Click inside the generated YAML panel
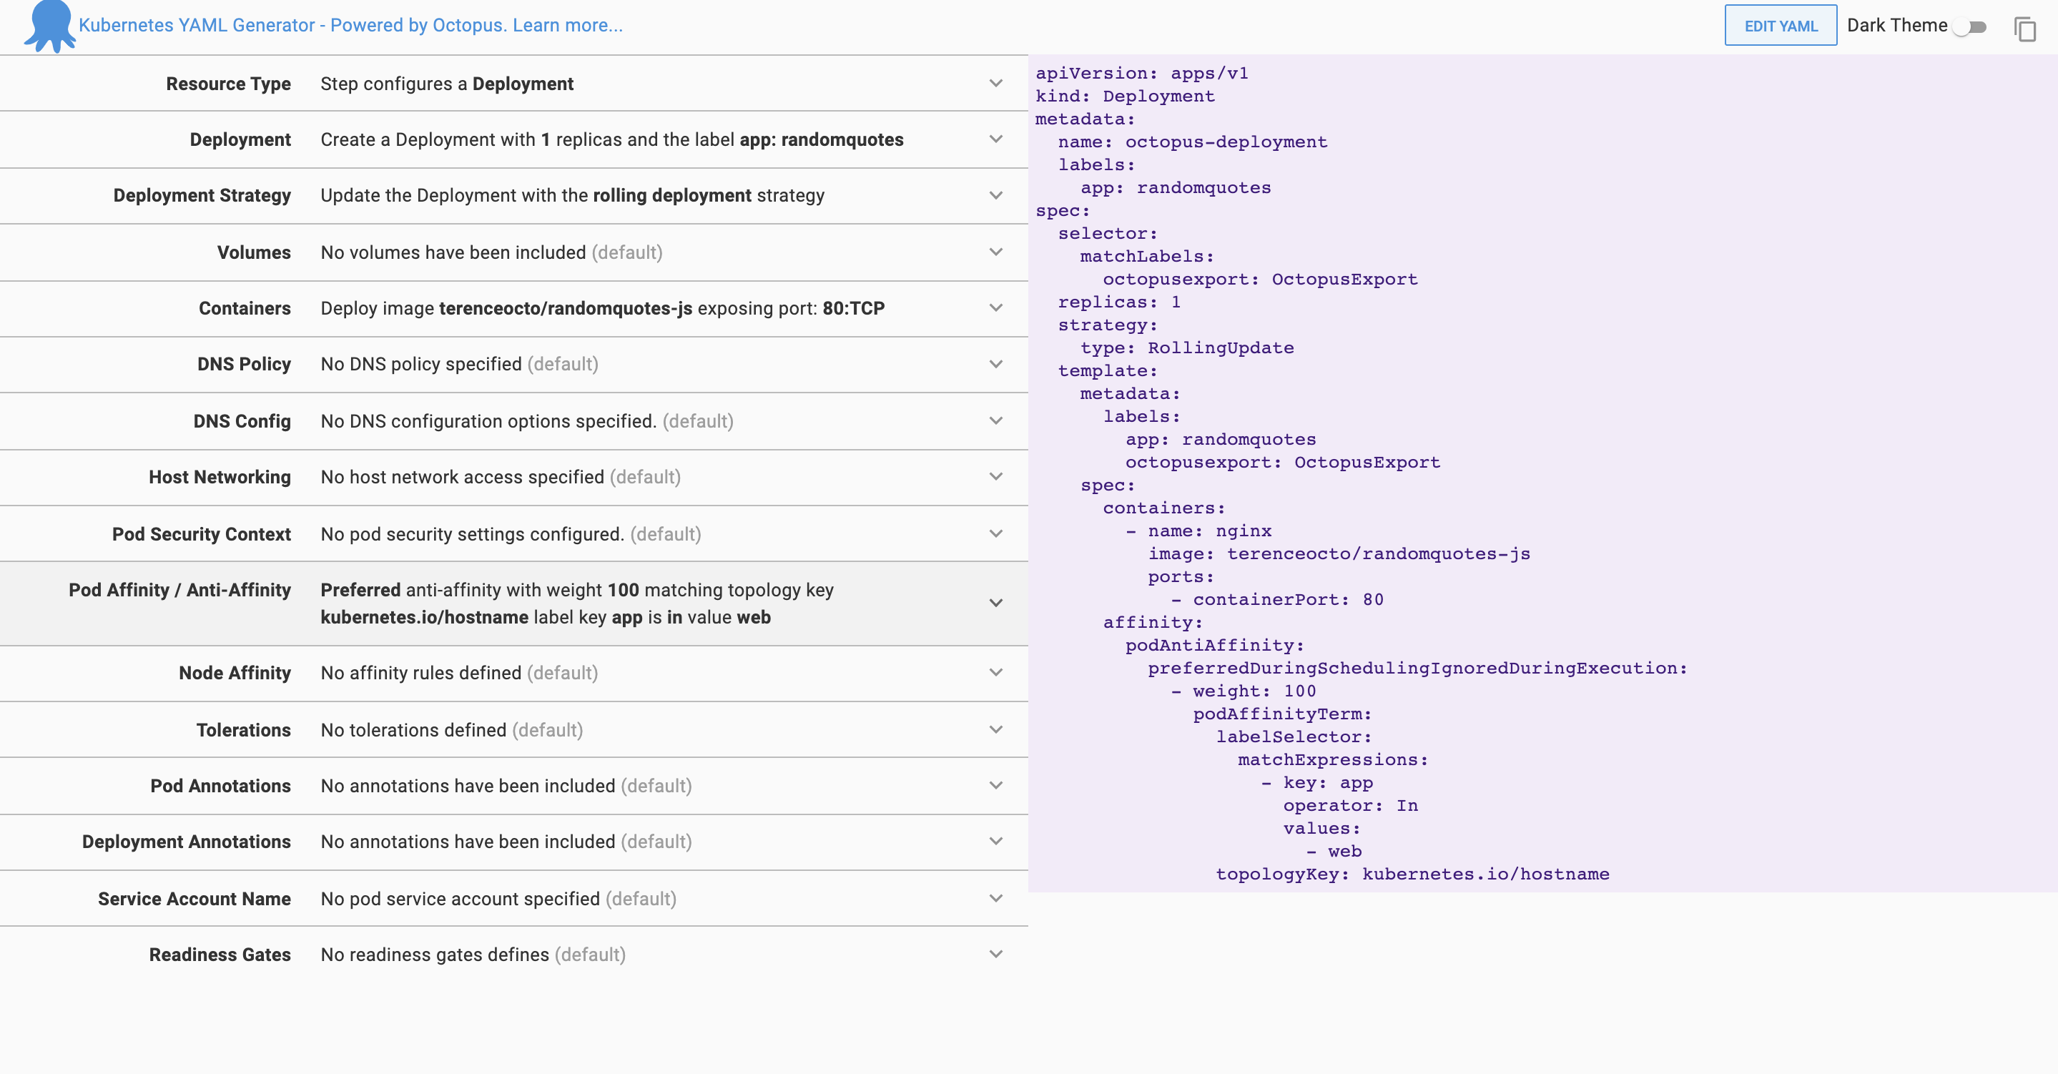The width and height of the screenshot is (2058, 1074). tap(1518, 480)
